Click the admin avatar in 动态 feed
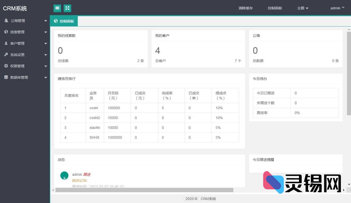This screenshot has height=203, width=351. (x=64, y=175)
